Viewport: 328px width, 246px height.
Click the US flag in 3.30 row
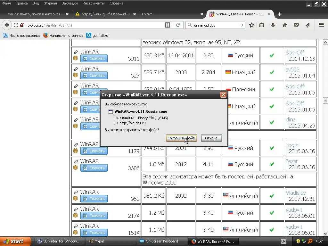pyautogui.click(x=226, y=195)
